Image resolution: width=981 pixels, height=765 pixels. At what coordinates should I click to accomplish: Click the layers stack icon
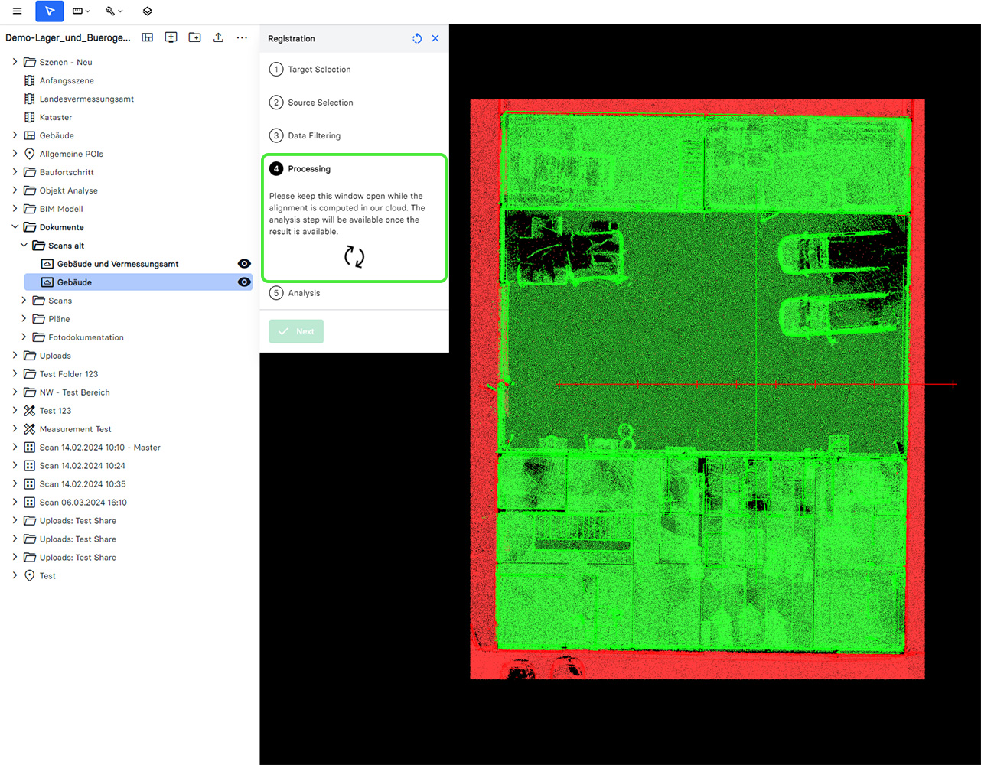coord(148,11)
